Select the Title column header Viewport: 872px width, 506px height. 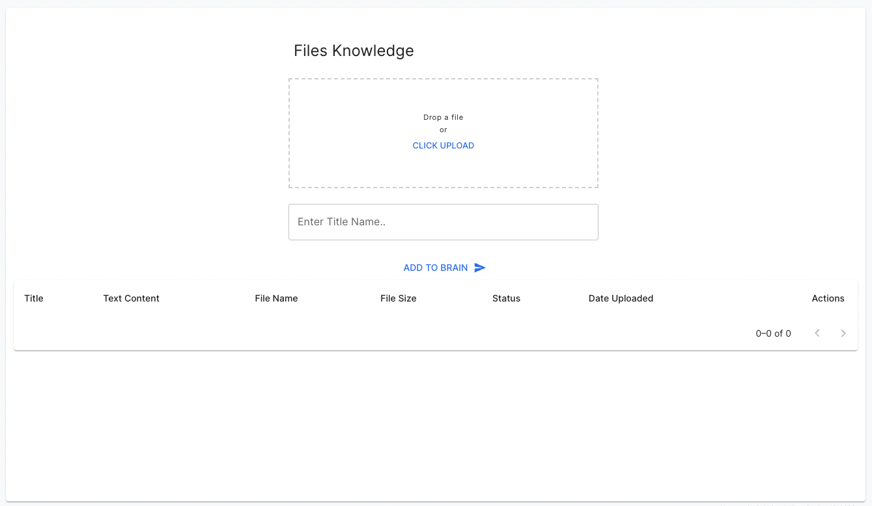[x=34, y=298]
